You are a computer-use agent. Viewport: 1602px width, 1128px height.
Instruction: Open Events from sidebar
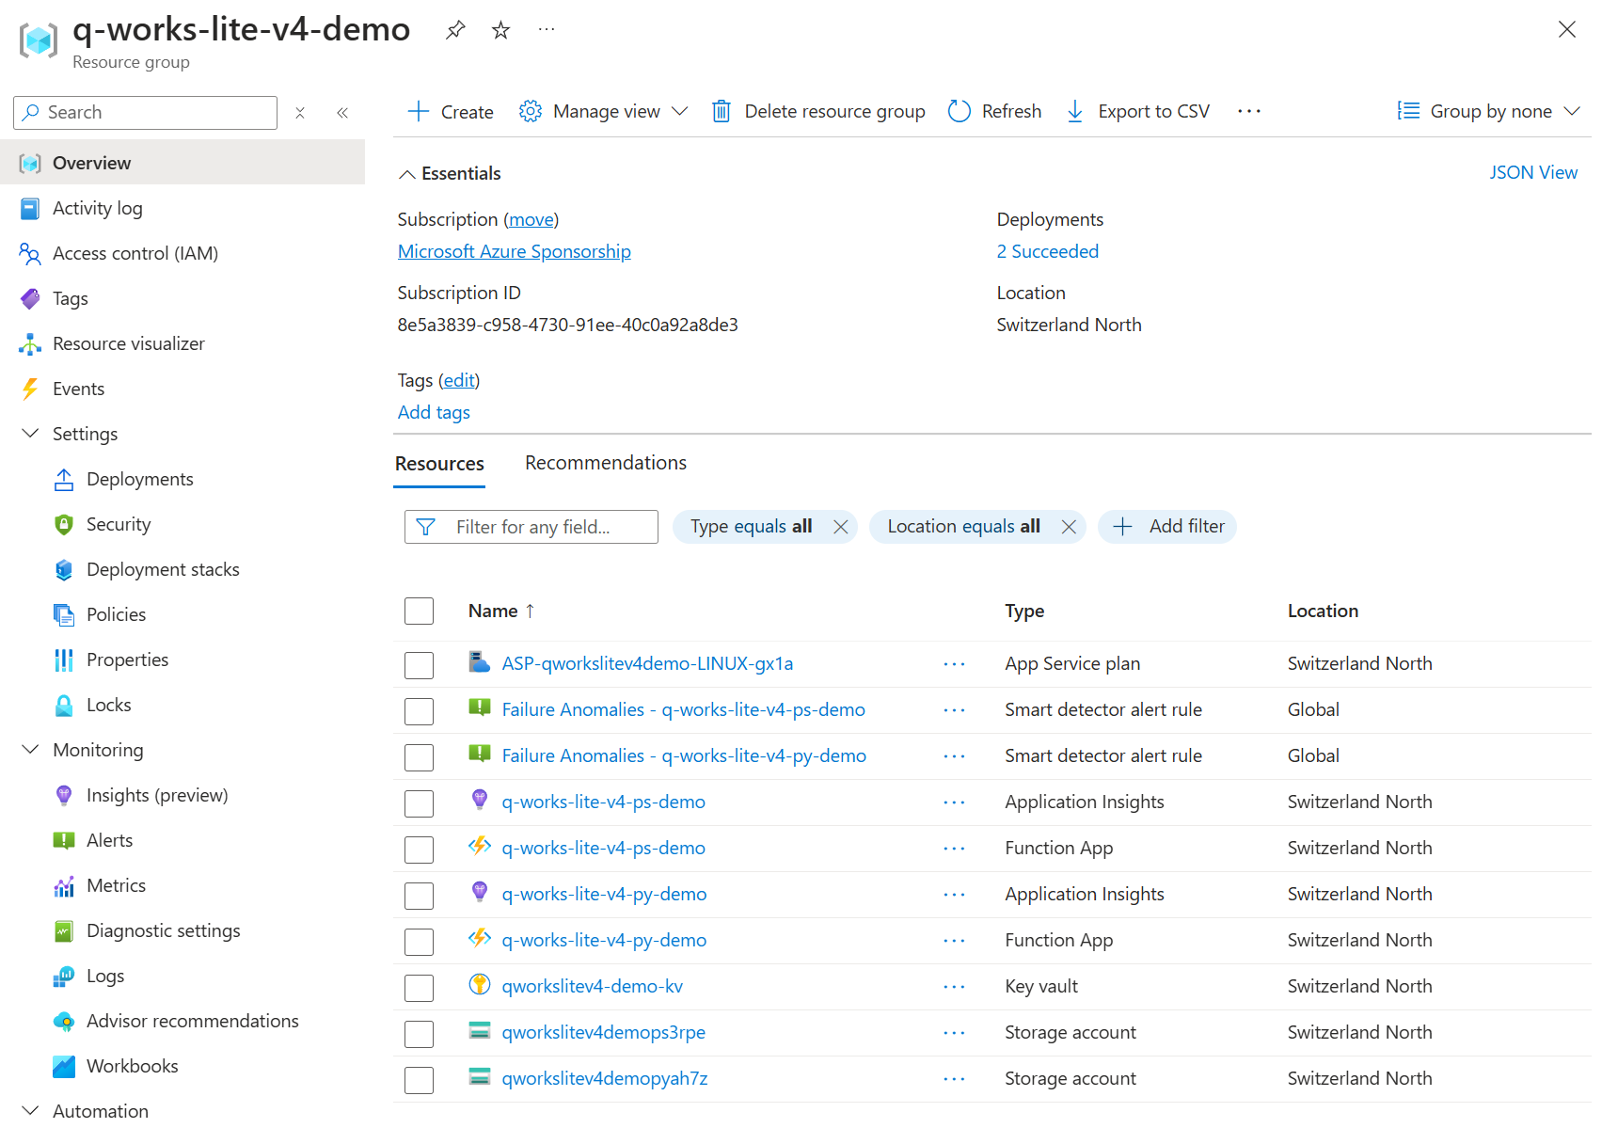coord(79,389)
